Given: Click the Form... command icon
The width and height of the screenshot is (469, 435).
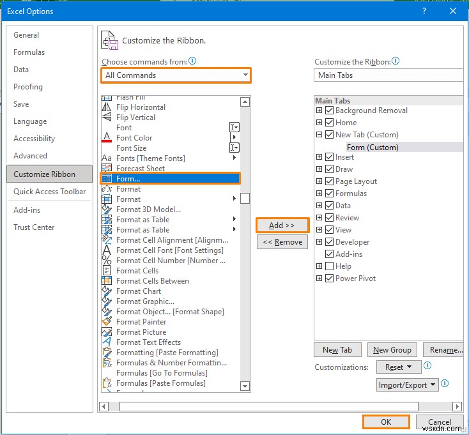Looking at the screenshot, I should pos(107,178).
